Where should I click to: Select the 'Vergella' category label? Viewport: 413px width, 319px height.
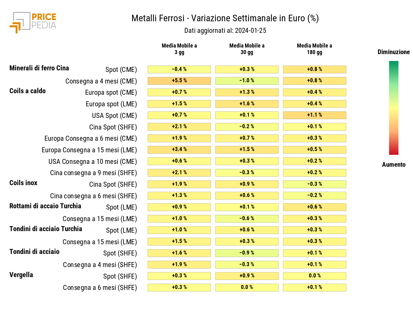21,275
